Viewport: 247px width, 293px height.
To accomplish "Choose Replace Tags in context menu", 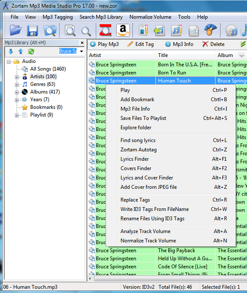I will [171, 200].
